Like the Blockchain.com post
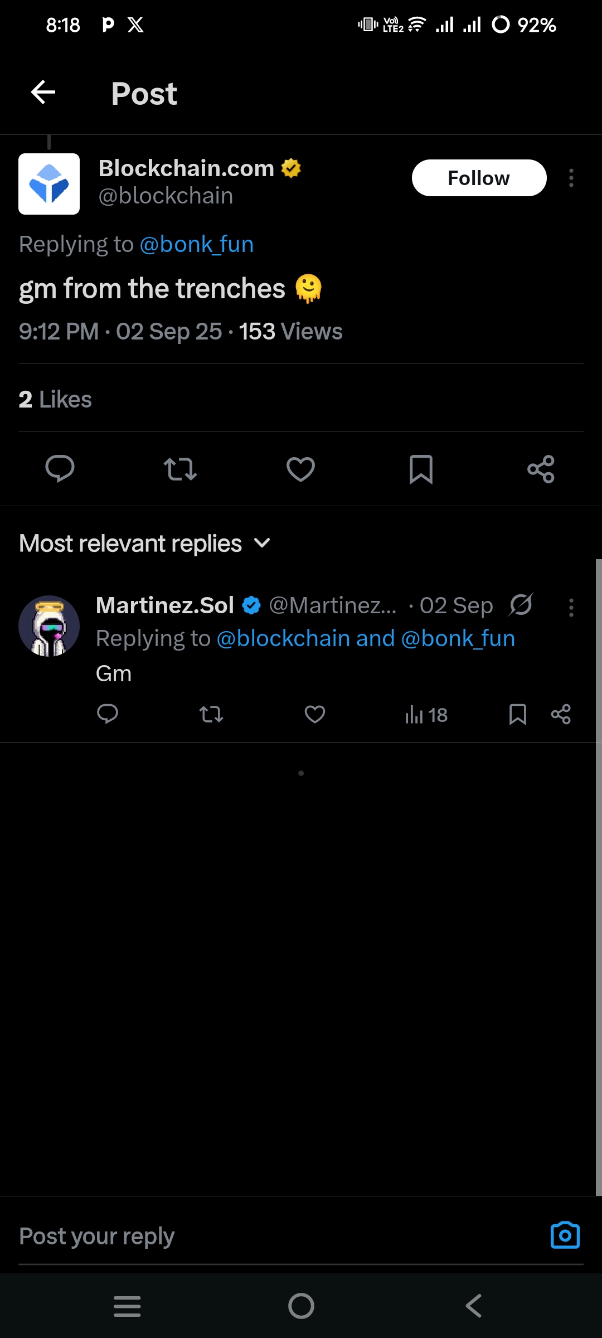The image size is (602, 1338). click(x=300, y=469)
